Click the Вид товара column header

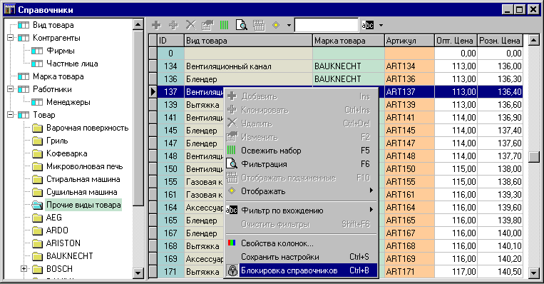pos(248,41)
